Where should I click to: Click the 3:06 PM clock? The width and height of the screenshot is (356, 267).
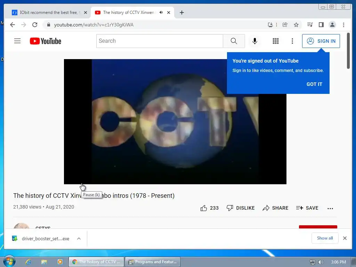[338, 262]
